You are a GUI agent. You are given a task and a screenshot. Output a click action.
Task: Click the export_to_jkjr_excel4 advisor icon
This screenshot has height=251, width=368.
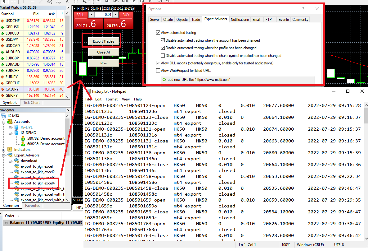coord(16,183)
